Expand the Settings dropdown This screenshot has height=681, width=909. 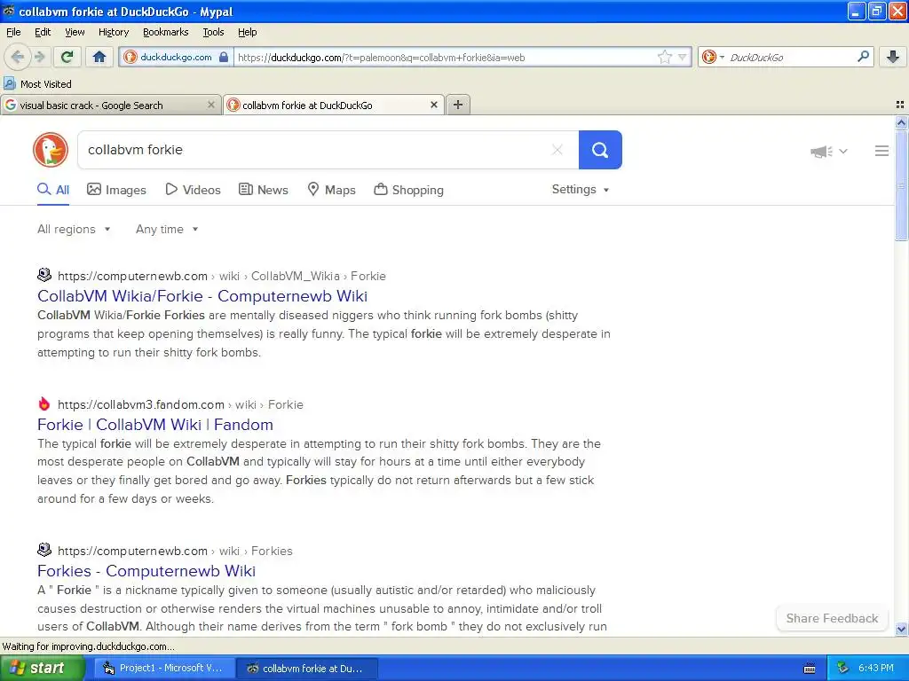pyautogui.click(x=581, y=190)
